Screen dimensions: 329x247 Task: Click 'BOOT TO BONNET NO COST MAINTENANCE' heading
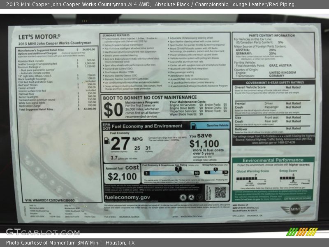point(150,98)
